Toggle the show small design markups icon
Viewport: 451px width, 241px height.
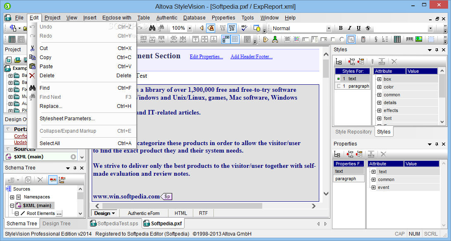(x=202, y=28)
